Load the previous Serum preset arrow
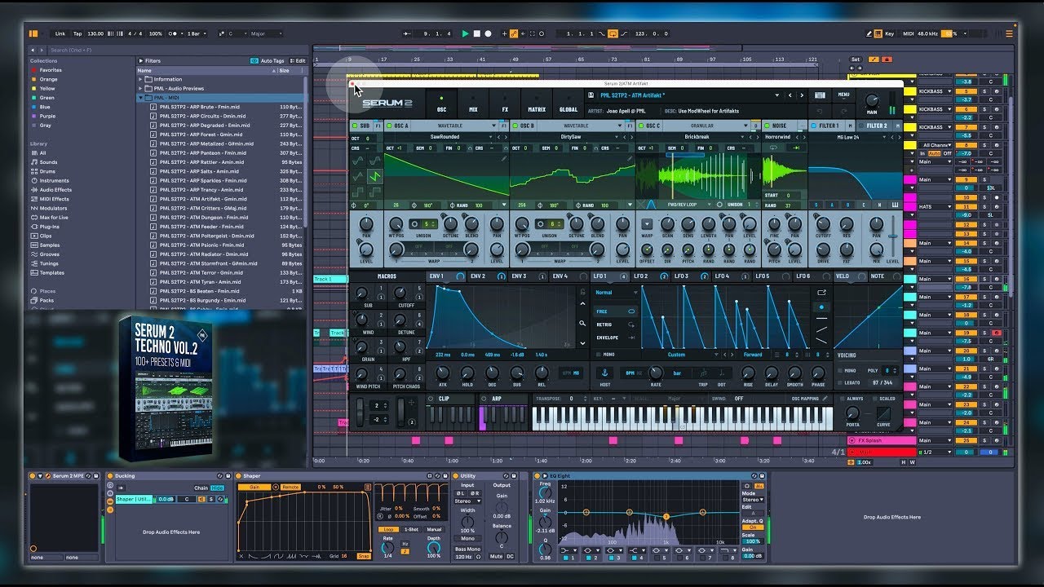 pos(790,95)
